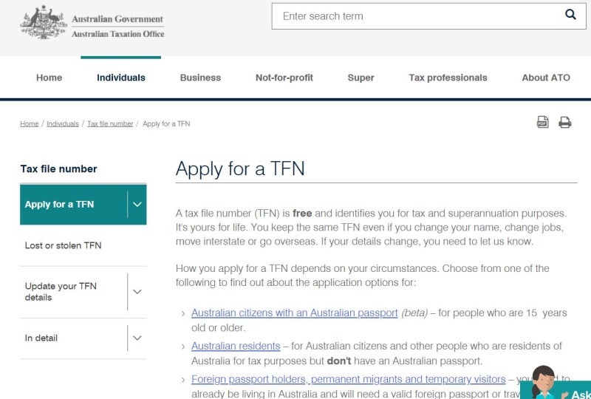The height and width of the screenshot is (399, 591).
Task: Go to the Super menu item
Action: click(361, 78)
